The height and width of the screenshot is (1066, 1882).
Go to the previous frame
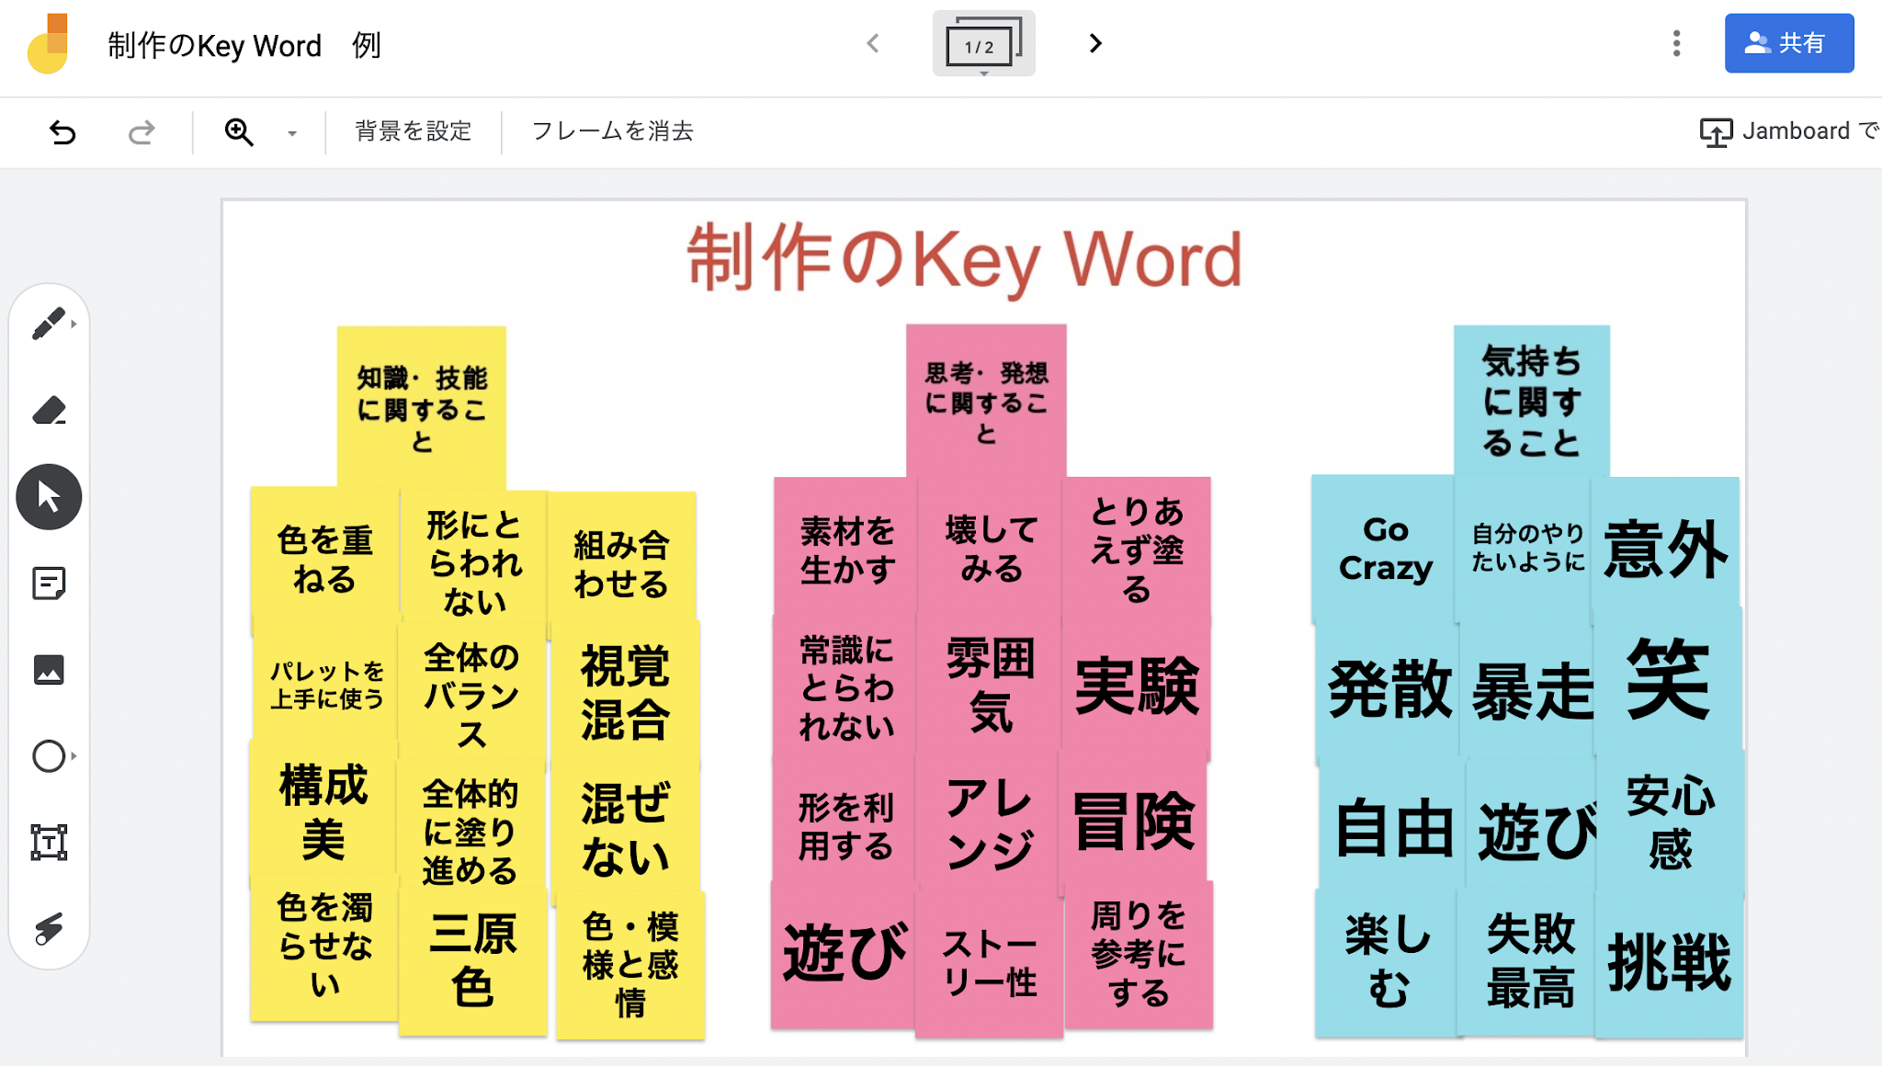873,43
